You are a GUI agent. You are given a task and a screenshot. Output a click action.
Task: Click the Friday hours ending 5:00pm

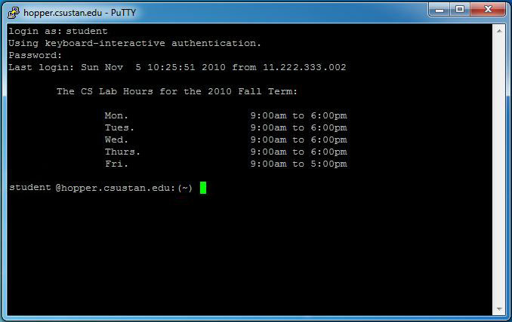(x=298, y=164)
